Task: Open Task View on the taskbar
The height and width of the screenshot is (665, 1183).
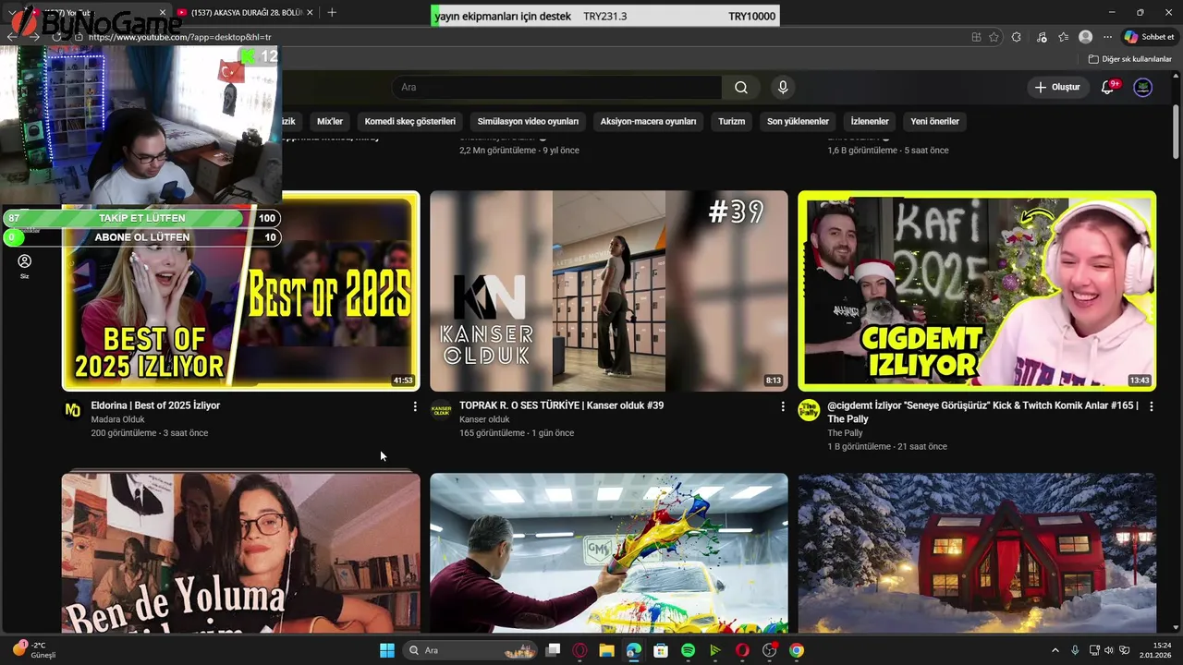Action: [553, 650]
